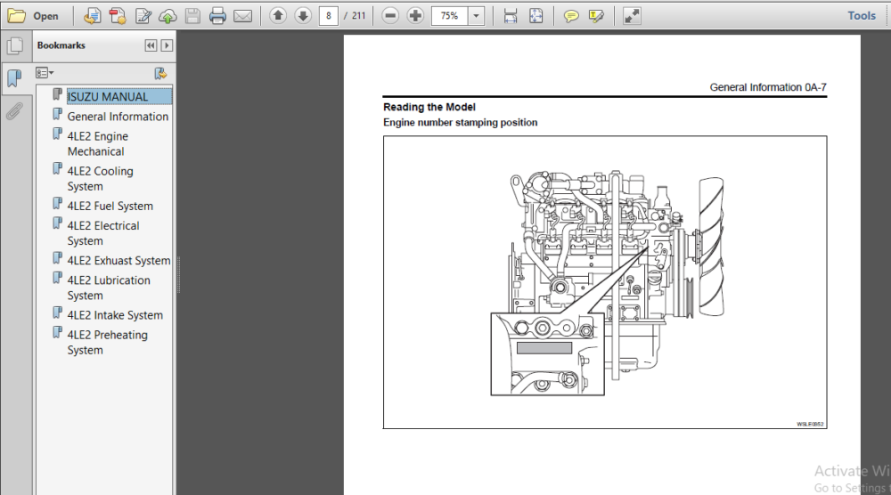Open the Page Thumbnails panel icon
The height and width of the screenshot is (495, 891).
[15, 45]
